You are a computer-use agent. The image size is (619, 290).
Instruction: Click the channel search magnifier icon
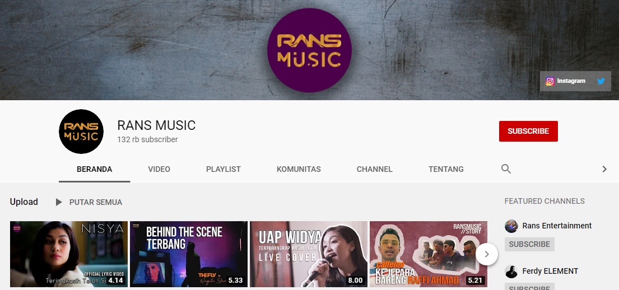click(506, 169)
